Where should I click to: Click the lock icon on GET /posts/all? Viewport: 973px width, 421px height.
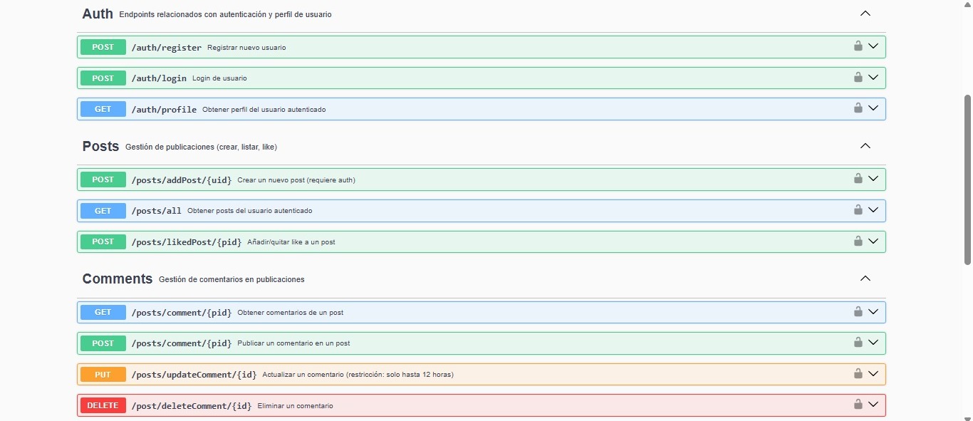click(858, 210)
